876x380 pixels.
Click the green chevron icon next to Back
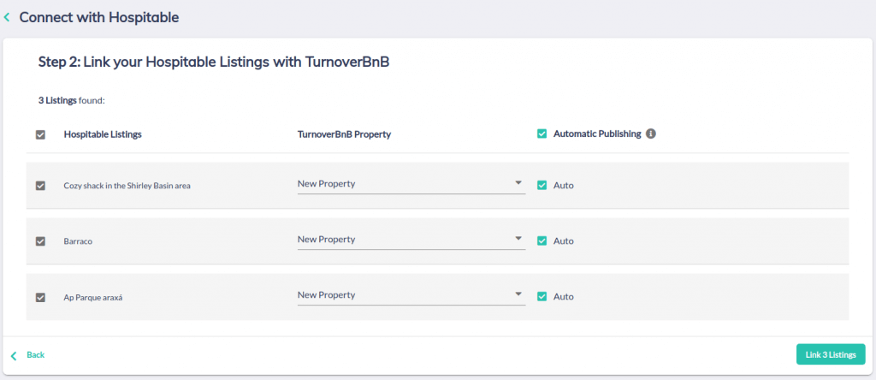pos(14,355)
